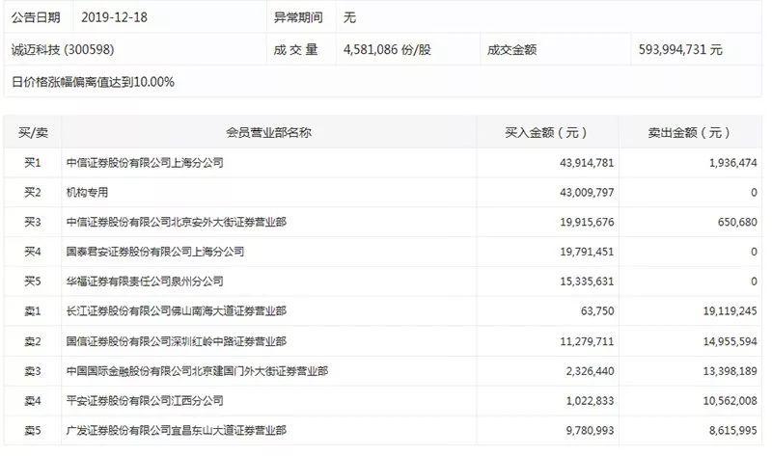Select buy amount 43,009,797
Screen dimensions: 772x456
tap(587, 193)
